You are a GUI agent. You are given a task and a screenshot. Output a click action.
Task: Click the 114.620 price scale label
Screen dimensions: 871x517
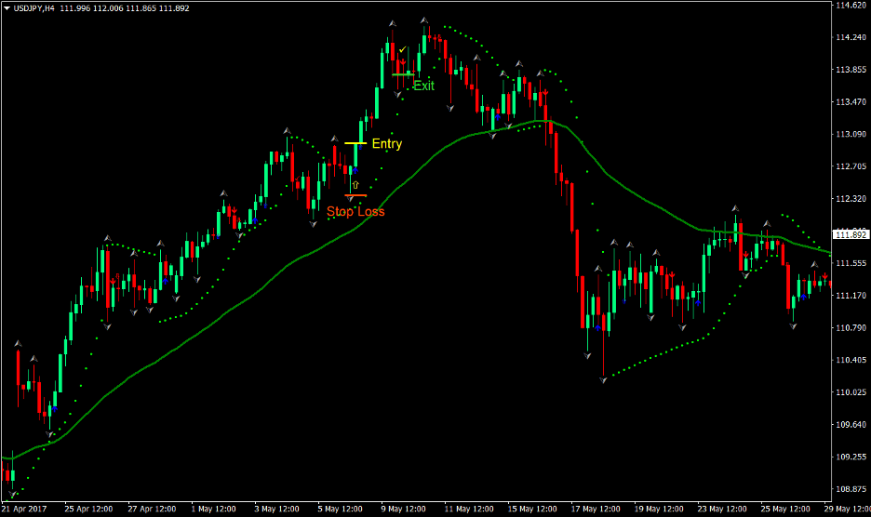tap(851, 6)
